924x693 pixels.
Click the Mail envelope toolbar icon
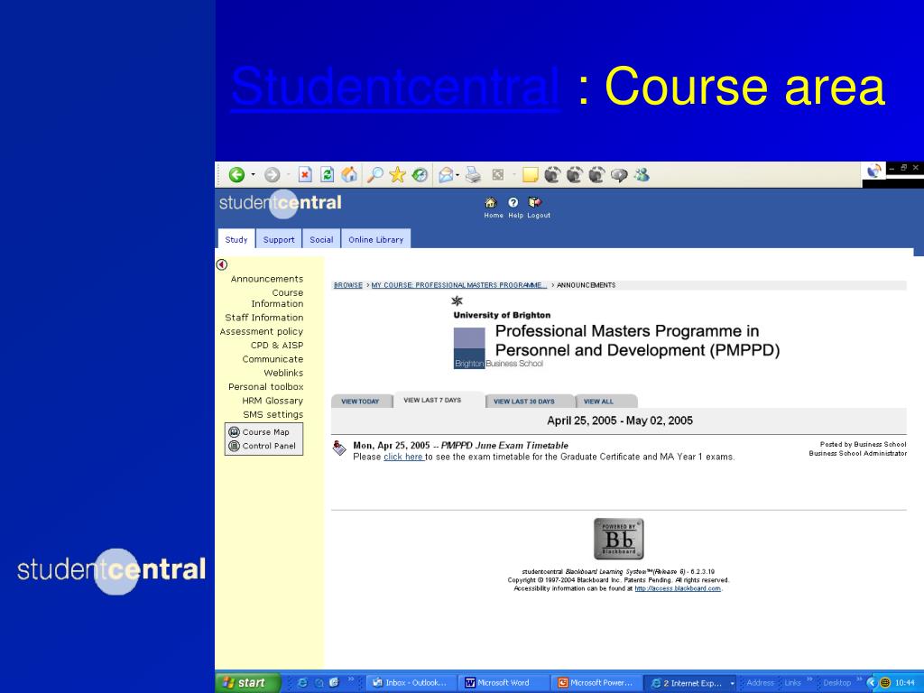tap(446, 175)
